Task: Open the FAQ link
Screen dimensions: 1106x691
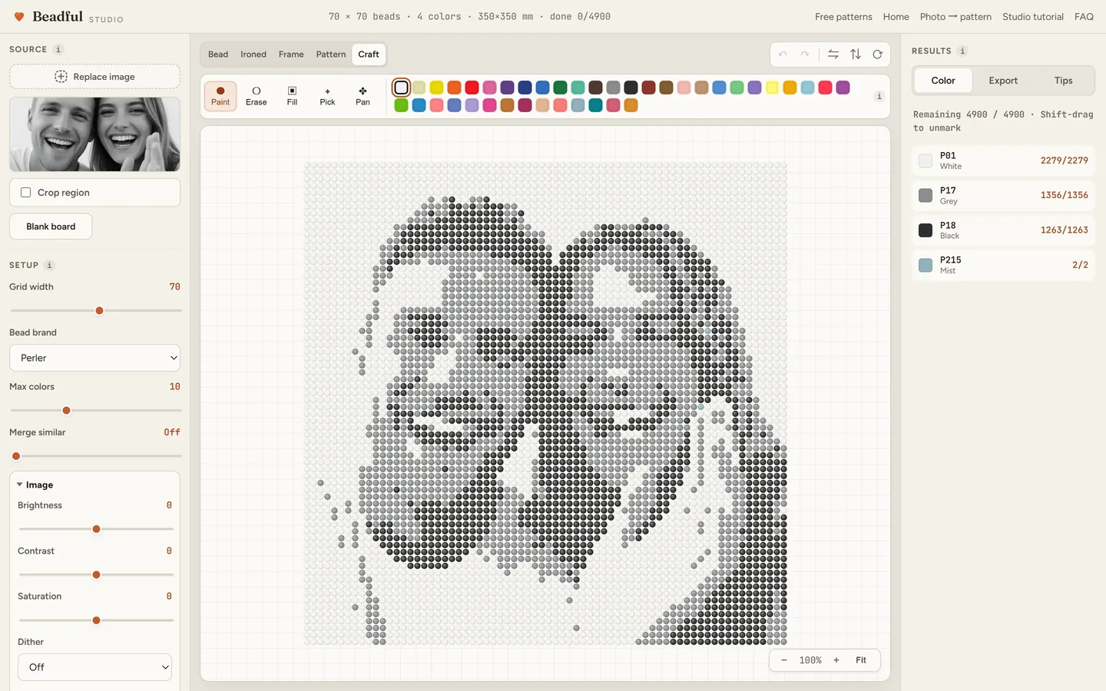Action: 1084,17
